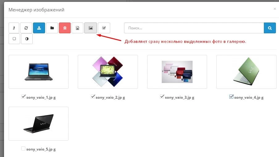Delete selected images with red trash button

pyautogui.click(x=65, y=28)
